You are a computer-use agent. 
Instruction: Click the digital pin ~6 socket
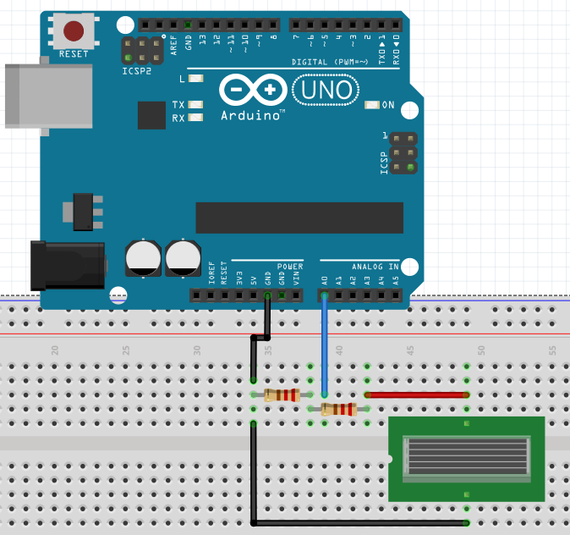(x=310, y=25)
